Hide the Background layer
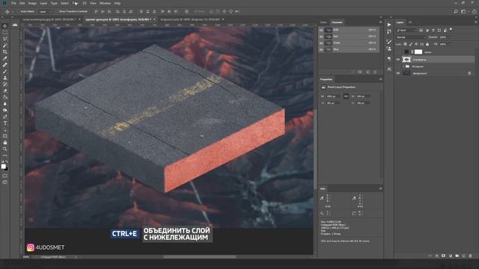Screen dimensions: 479x269 tap(398, 73)
